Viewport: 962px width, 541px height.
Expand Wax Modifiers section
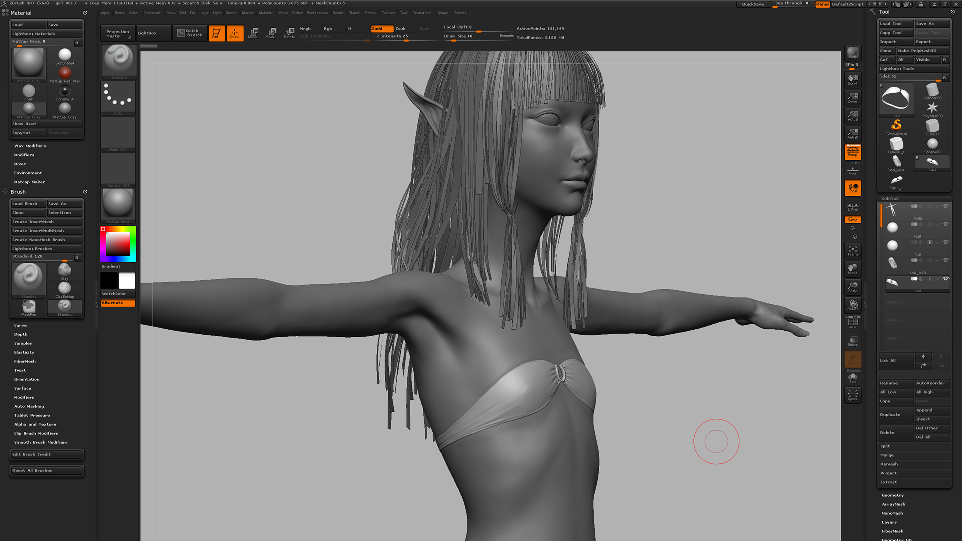tap(30, 146)
